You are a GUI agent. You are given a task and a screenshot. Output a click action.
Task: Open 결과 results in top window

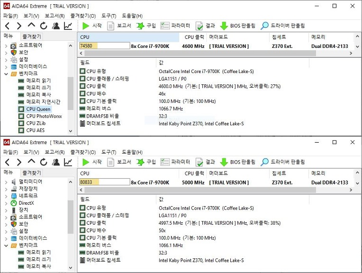click(205, 26)
